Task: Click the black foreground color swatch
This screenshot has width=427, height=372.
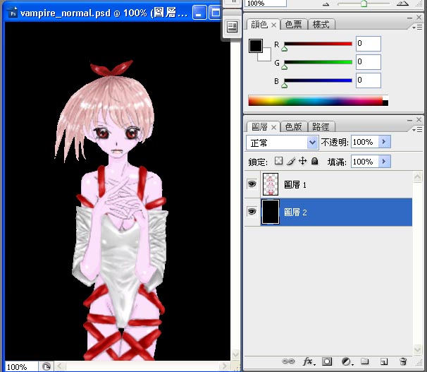Action: (256, 46)
